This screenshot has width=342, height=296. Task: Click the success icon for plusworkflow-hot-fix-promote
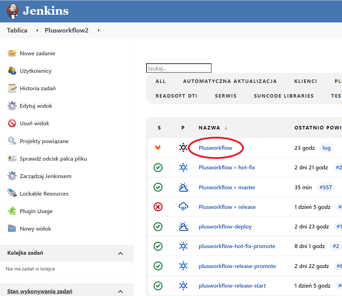158,246
